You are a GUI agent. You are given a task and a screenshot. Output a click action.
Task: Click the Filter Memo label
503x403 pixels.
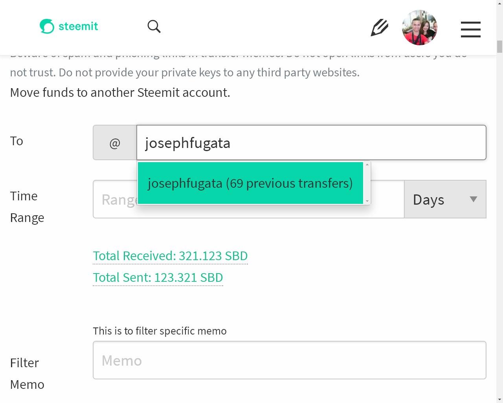[x=27, y=373]
